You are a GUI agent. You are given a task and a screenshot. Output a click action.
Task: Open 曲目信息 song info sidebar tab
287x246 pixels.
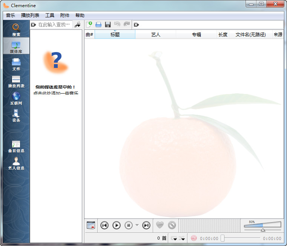pyautogui.click(x=16, y=146)
